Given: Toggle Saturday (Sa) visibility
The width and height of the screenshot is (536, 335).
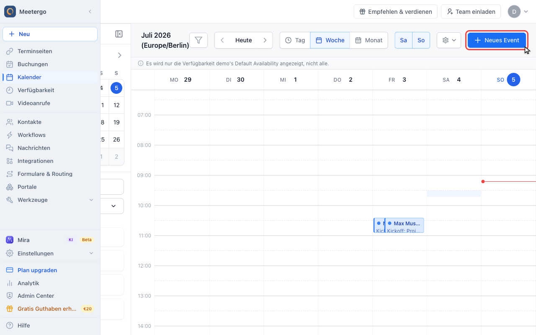Looking at the screenshot, I should tap(404, 40).
